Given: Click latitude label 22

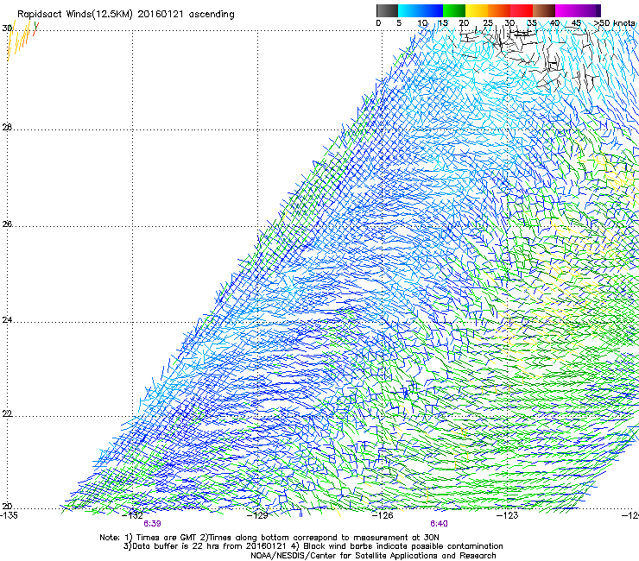Looking at the screenshot, I should (x=7, y=413).
